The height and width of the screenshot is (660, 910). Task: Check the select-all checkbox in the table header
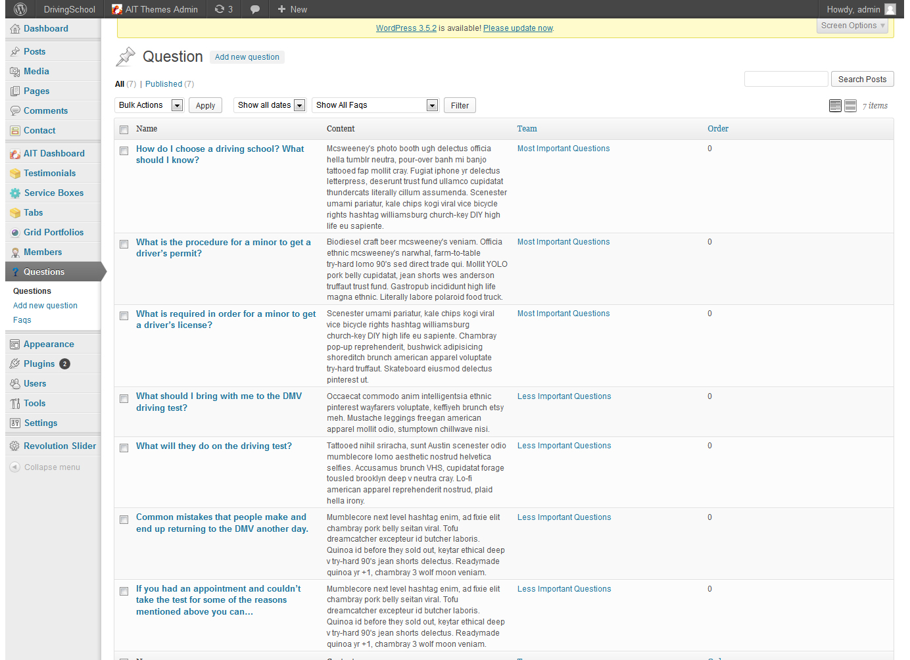coord(124,130)
